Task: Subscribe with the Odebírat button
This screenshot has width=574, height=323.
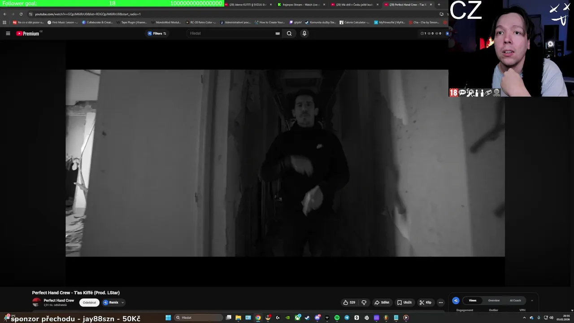Action: 89,302
